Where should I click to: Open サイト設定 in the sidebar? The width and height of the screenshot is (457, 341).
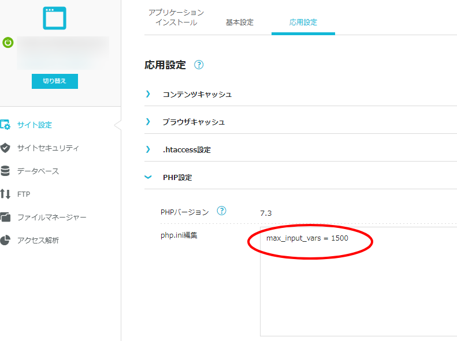pyautogui.click(x=35, y=125)
